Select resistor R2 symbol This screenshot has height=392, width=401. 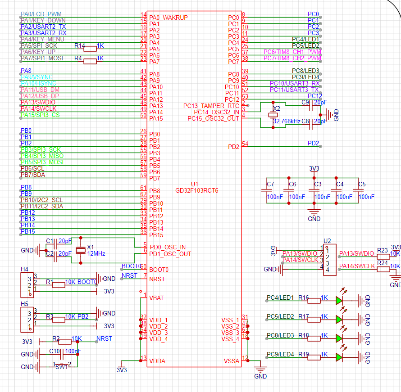click(65, 342)
